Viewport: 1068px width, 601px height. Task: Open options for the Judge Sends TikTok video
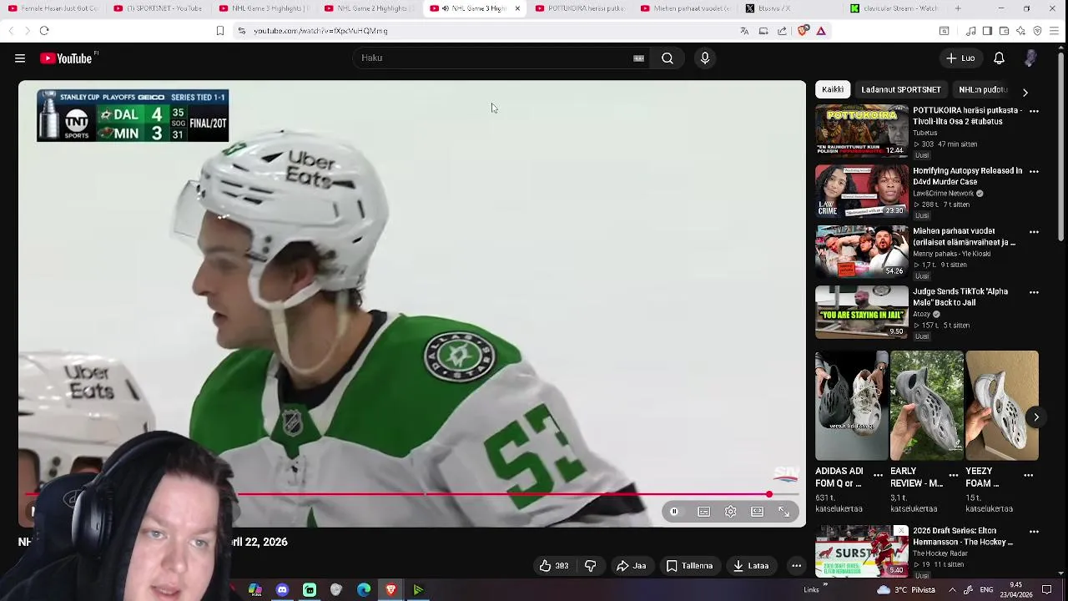(1034, 292)
